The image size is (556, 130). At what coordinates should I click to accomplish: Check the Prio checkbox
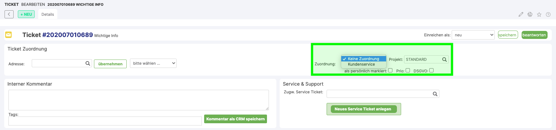click(408, 70)
